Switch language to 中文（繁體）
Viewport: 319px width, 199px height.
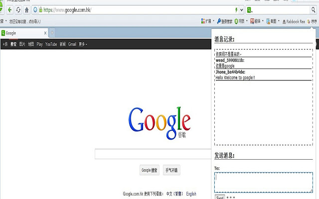tap(175, 194)
